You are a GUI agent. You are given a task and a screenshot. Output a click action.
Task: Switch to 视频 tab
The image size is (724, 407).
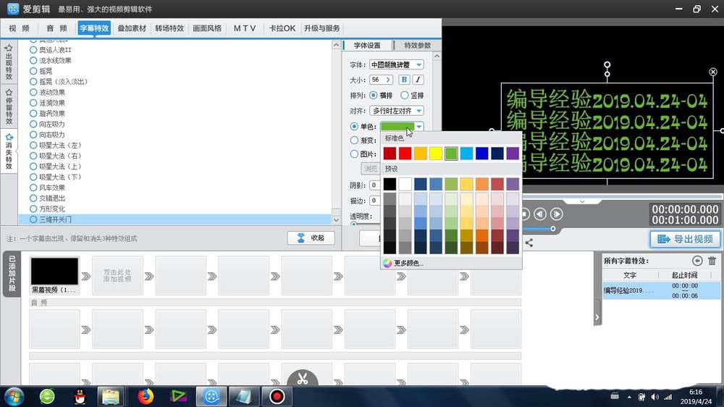(x=19, y=28)
